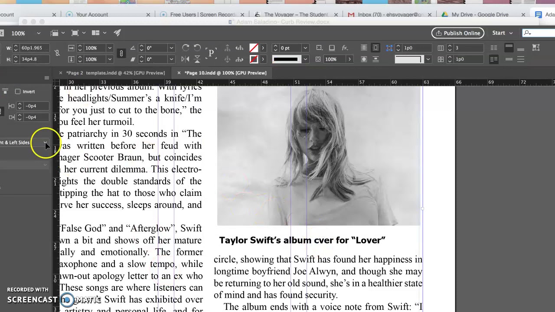Open the Start workspace dropdown
Image resolution: width=555 pixels, height=312 pixels.
[503, 33]
